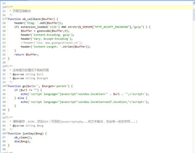This screenshot has height=153, width=195.
Task: Click the '@param string $url' doc line
Action: (x=28, y=74)
